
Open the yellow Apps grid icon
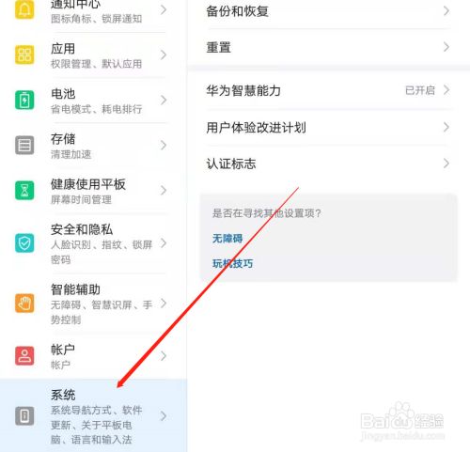(24, 55)
